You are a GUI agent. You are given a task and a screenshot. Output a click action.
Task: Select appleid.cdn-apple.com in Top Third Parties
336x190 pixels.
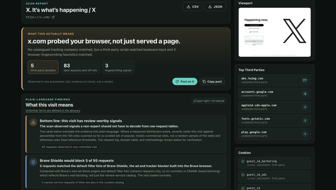click(275, 107)
